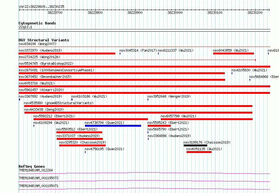Open nsv3295320 (Chaisson2019) variant
The image size is (279, 193).
(x=82, y=142)
